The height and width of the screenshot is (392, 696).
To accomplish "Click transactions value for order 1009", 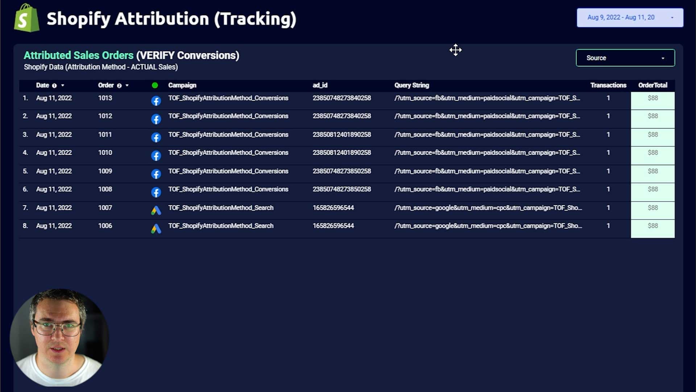I will 608,171.
